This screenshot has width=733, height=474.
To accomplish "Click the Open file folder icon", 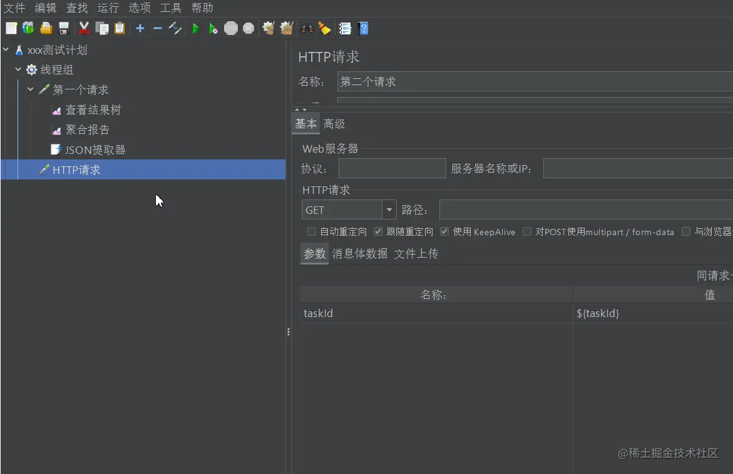I will (x=46, y=29).
